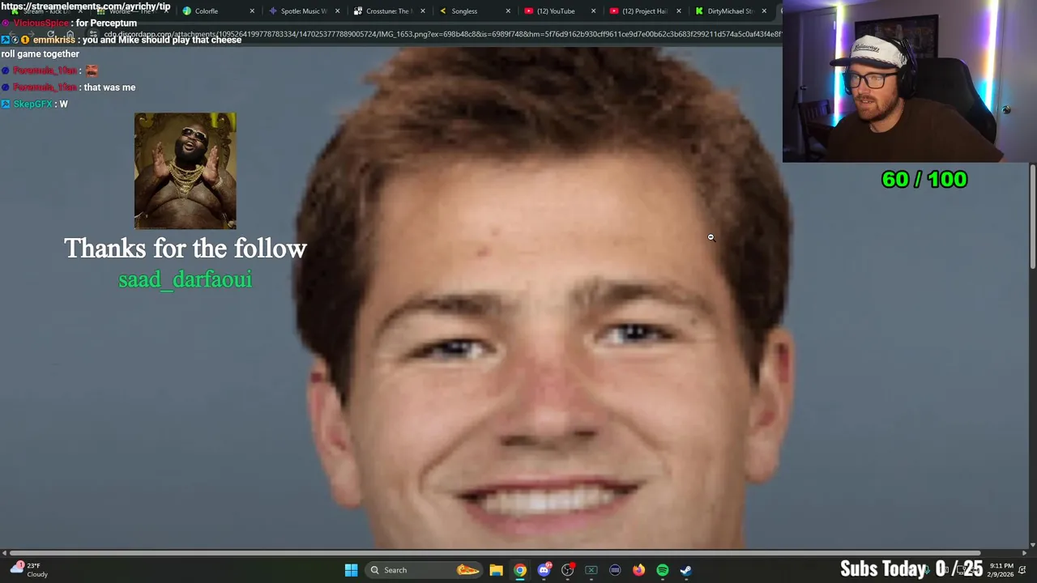
Task: Click the saad_darfaoui follower name
Action: pos(186,279)
